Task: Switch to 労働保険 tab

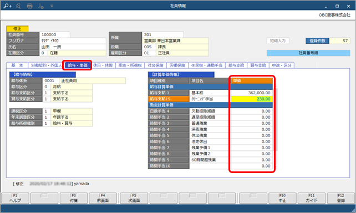Action: tap(177, 65)
